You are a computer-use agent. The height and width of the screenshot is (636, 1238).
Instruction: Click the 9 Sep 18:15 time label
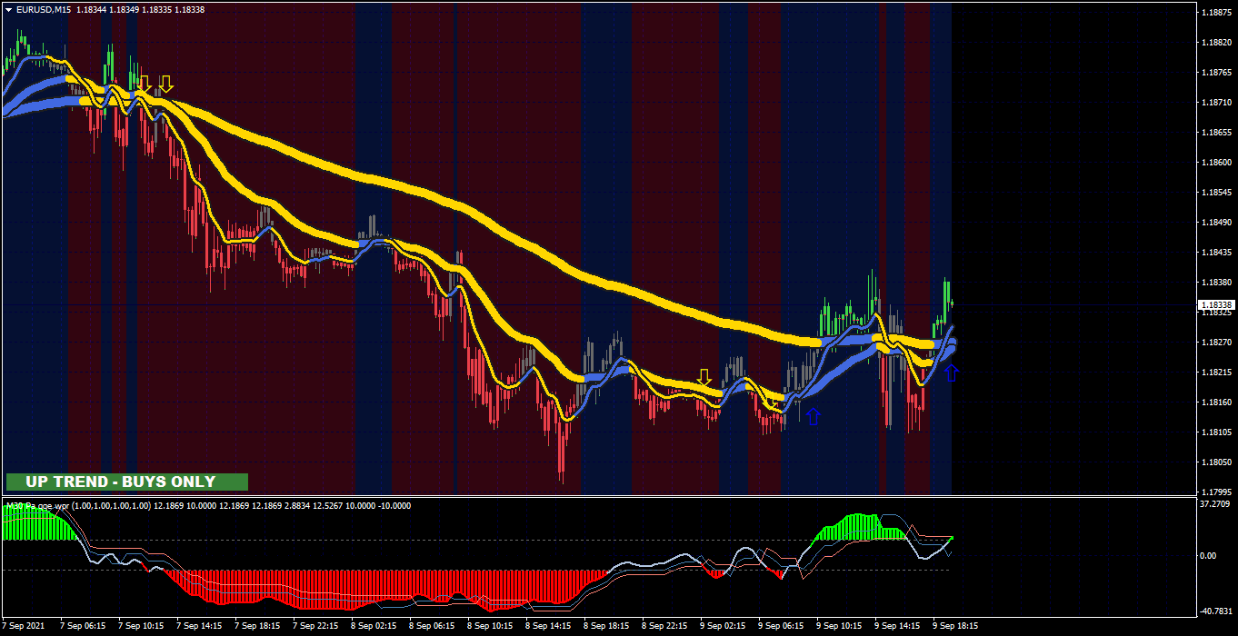(955, 626)
